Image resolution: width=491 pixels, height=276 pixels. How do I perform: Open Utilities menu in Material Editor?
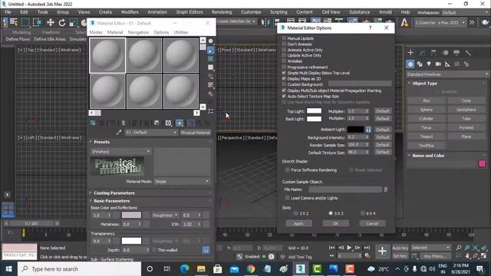click(181, 32)
